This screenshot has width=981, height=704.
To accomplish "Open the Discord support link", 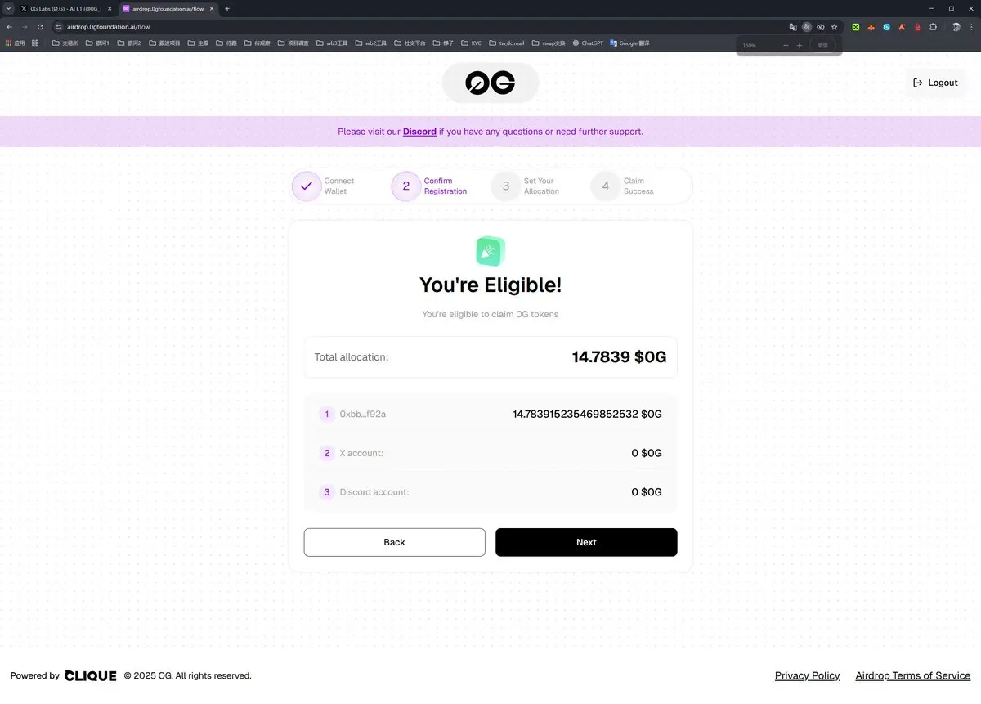I will (419, 132).
